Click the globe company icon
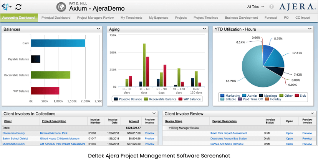Image resolution: width=318 pixels, height=159 pixels. (x=61, y=7)
